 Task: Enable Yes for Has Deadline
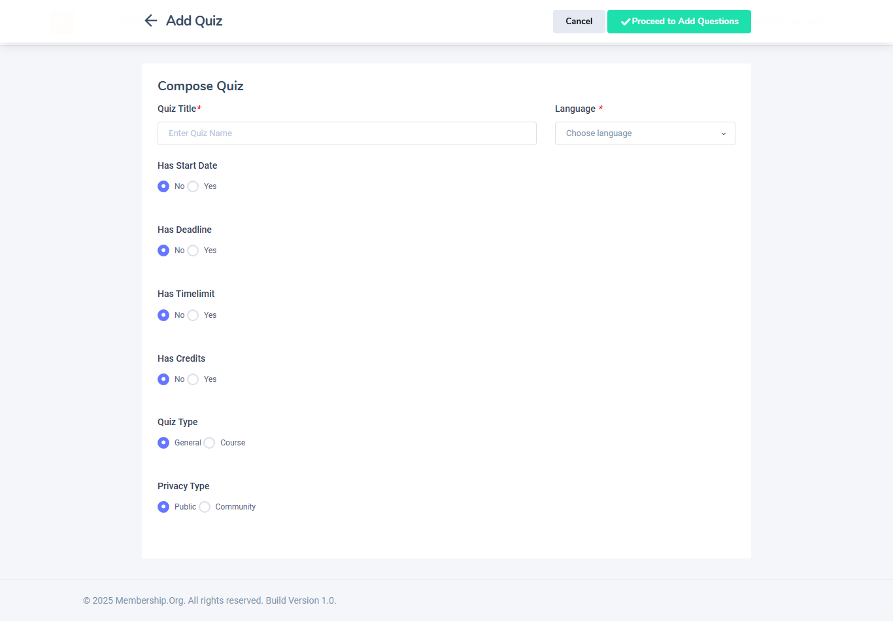click(193, 251)
